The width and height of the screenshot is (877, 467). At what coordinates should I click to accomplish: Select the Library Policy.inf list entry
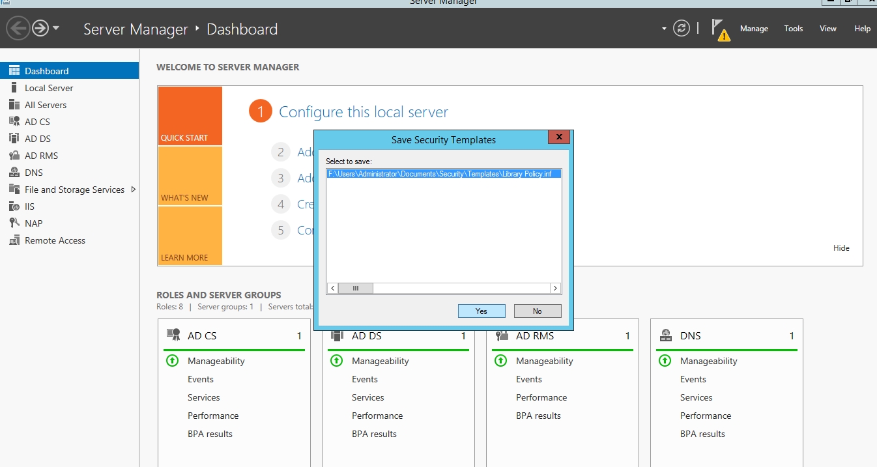(443, 174)
